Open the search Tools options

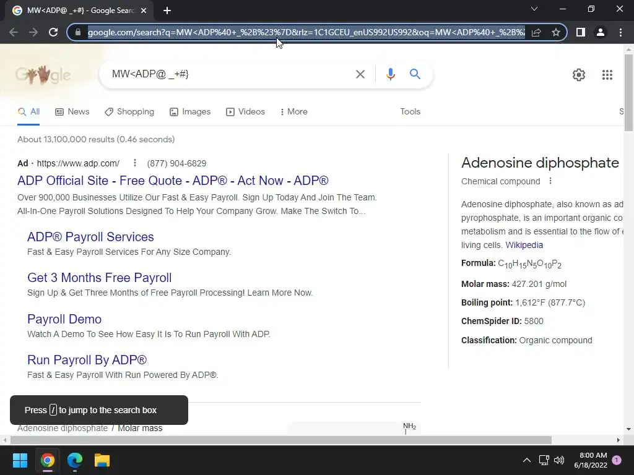pyautogui.click(x=410, y=112)
